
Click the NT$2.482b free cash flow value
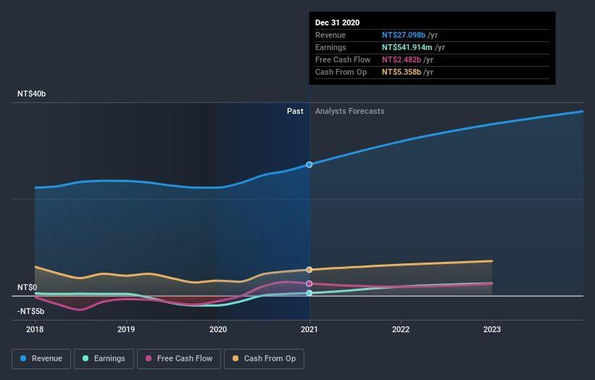[401, 59]
